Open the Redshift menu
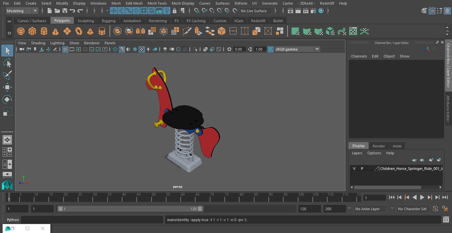This screenshot has width=452, height=233. (327, 3)
